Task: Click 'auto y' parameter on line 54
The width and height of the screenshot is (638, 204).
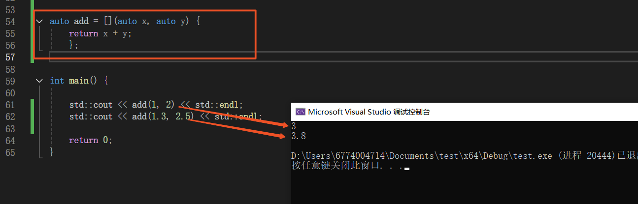Action: [x=170, y=22]
